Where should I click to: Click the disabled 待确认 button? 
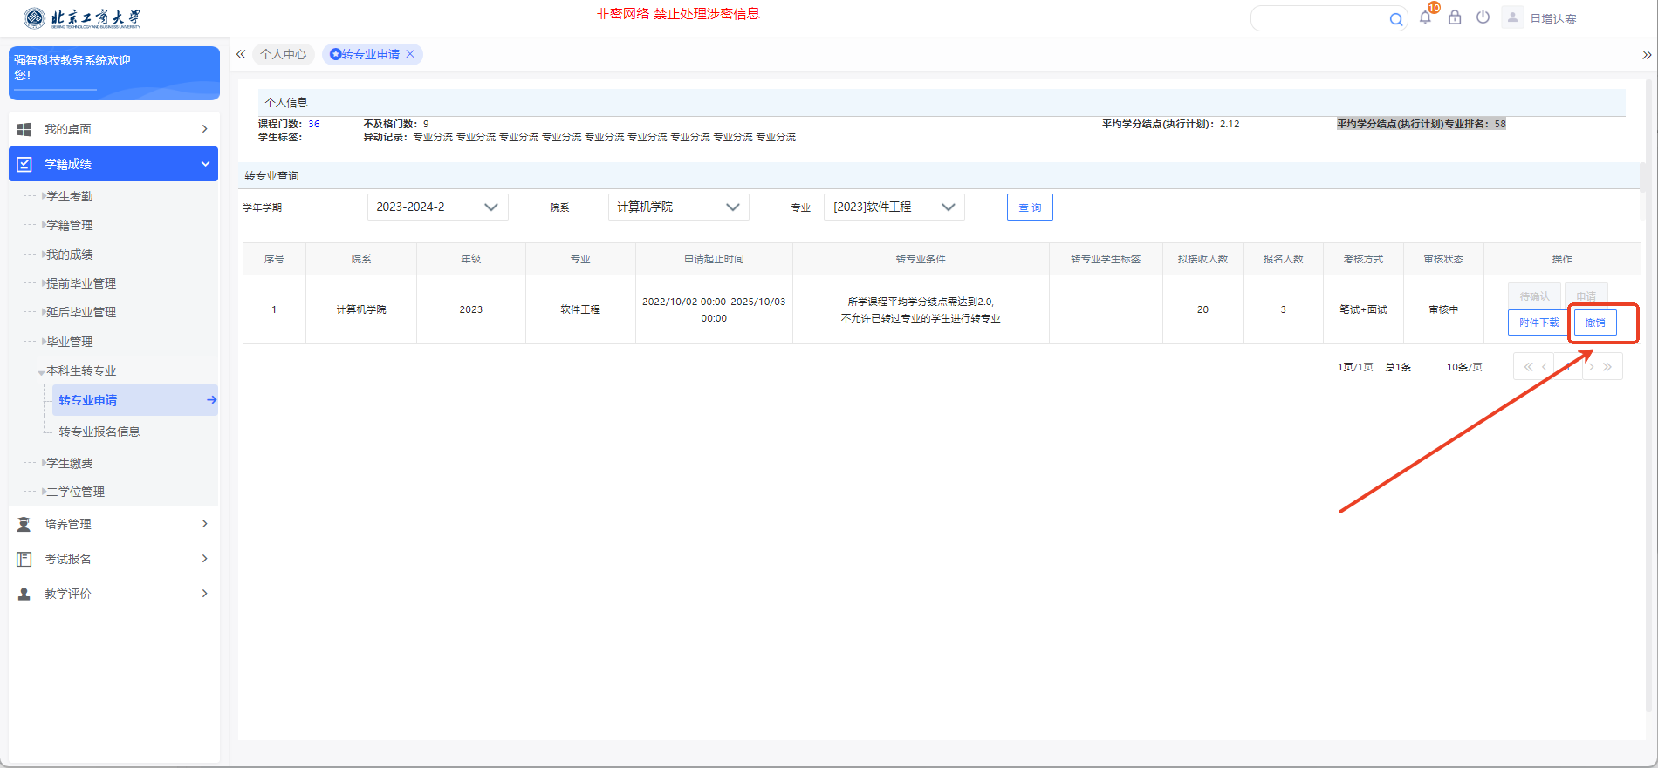pyautogui.click(x=1534, y=296)
